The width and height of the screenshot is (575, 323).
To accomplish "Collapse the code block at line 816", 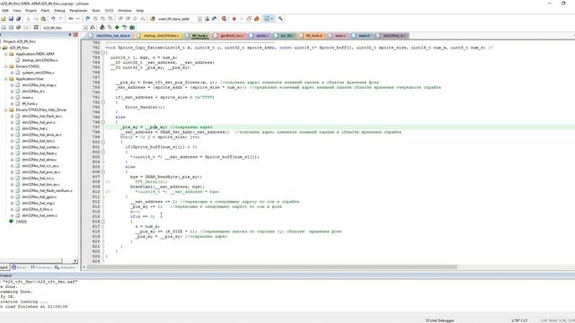I will [103, 222].
